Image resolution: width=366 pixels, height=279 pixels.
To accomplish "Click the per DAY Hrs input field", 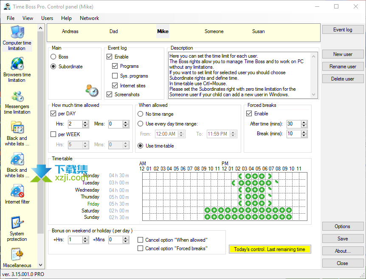I will [75, 124].
